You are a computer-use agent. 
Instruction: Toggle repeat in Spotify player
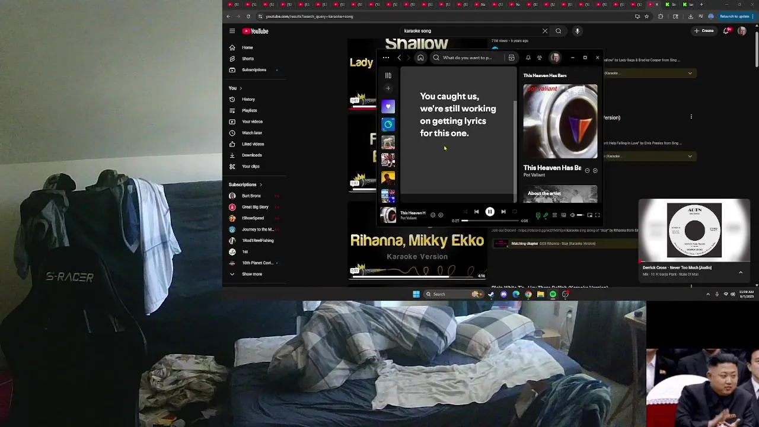[x=515, y=212]
